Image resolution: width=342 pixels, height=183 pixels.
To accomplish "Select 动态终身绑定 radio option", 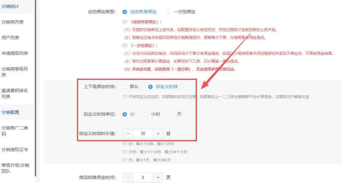I will click(125, 12).
